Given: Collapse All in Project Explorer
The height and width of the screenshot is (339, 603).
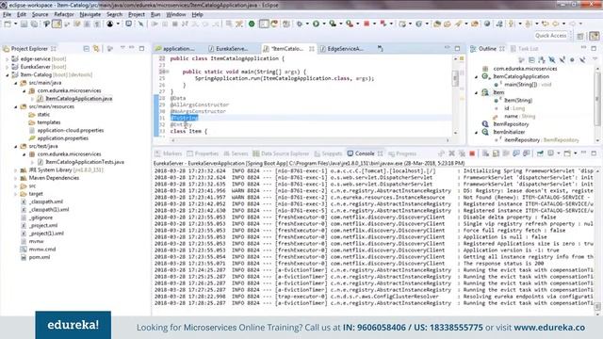Looking at the screenshot, I should click(x=86, y=48).
